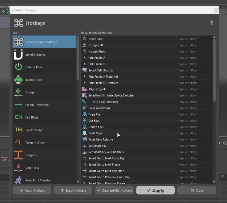This screenshot has width=227, height=203.
Task: Click the Micro Manipulator feather icon
Action: (84, 101)
